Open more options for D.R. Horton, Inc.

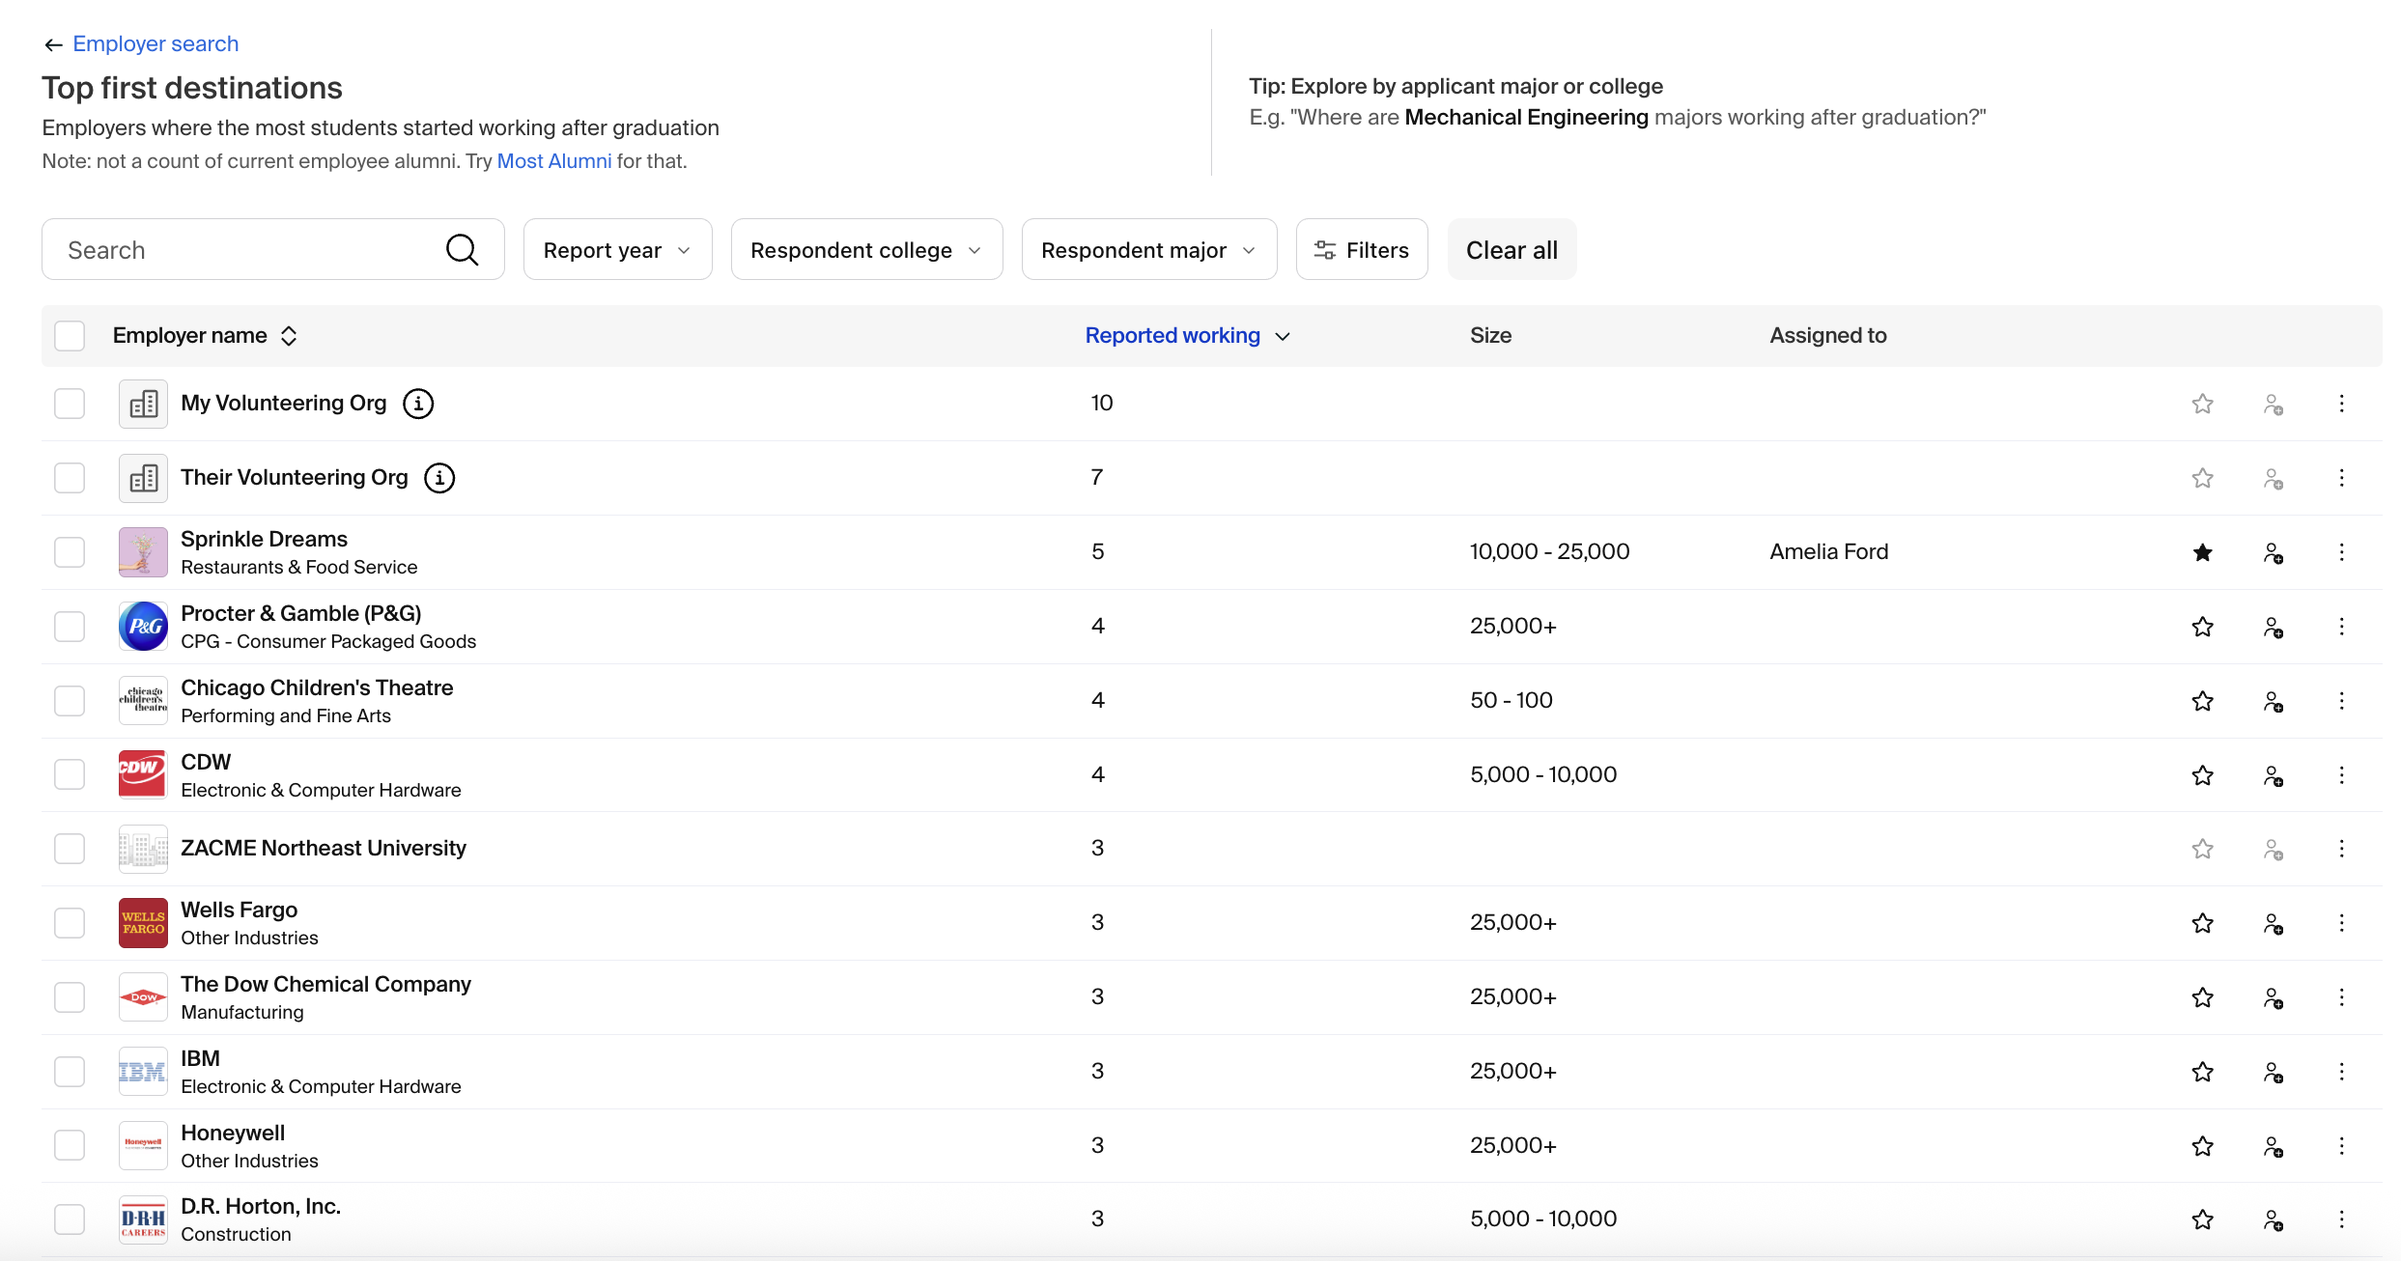2341,1219
